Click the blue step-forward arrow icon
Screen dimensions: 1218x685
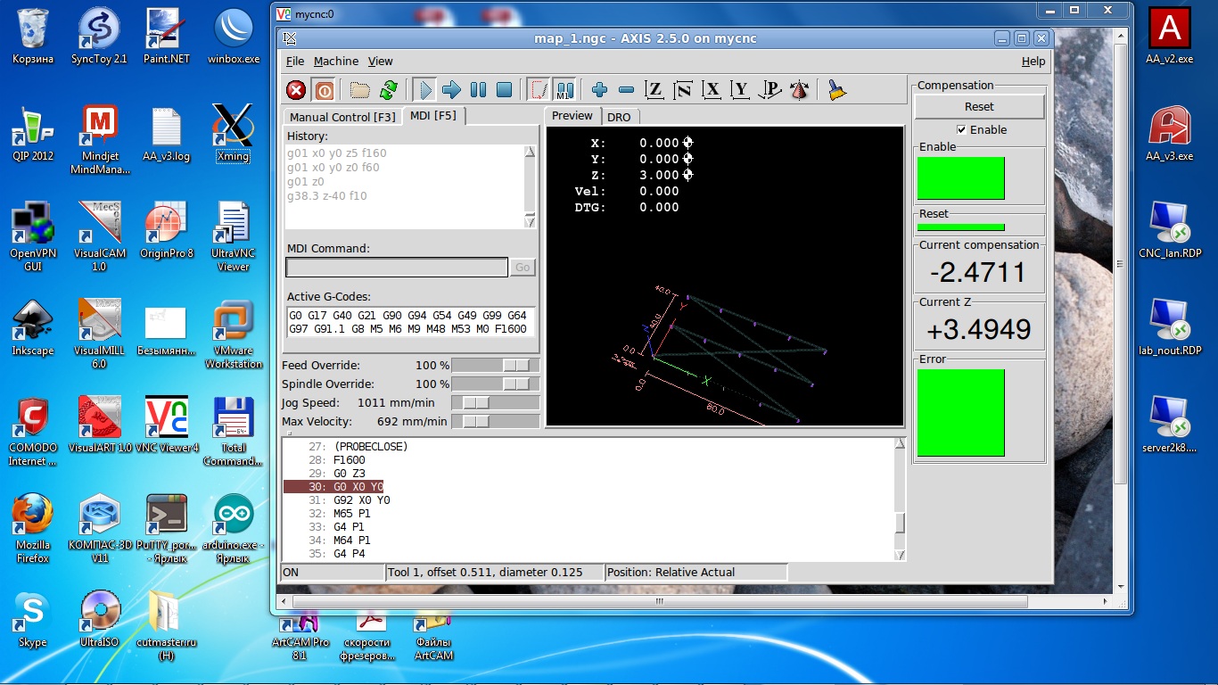coord(451,90)
